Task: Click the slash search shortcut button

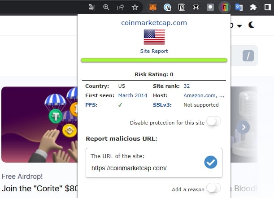Action: (x=248, y=56)
